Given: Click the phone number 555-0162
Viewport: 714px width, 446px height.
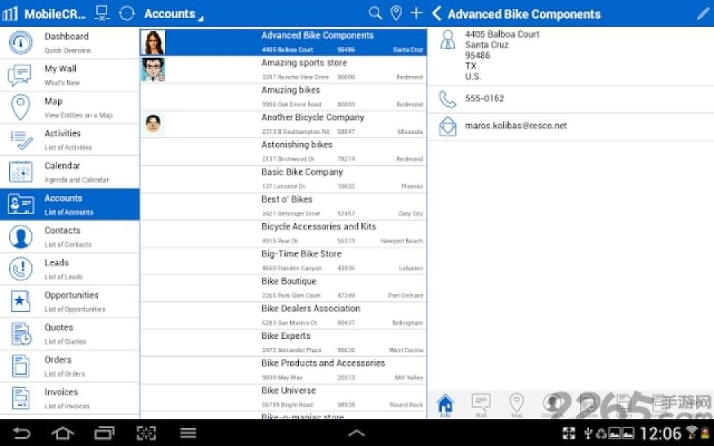Looking at the screenshot, I should [484, 98].
